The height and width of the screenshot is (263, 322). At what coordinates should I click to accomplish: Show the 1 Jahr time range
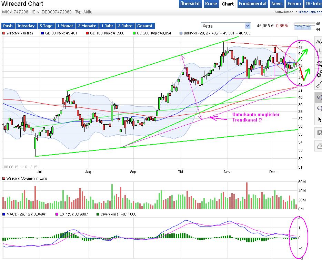click(x=107, y=26)
